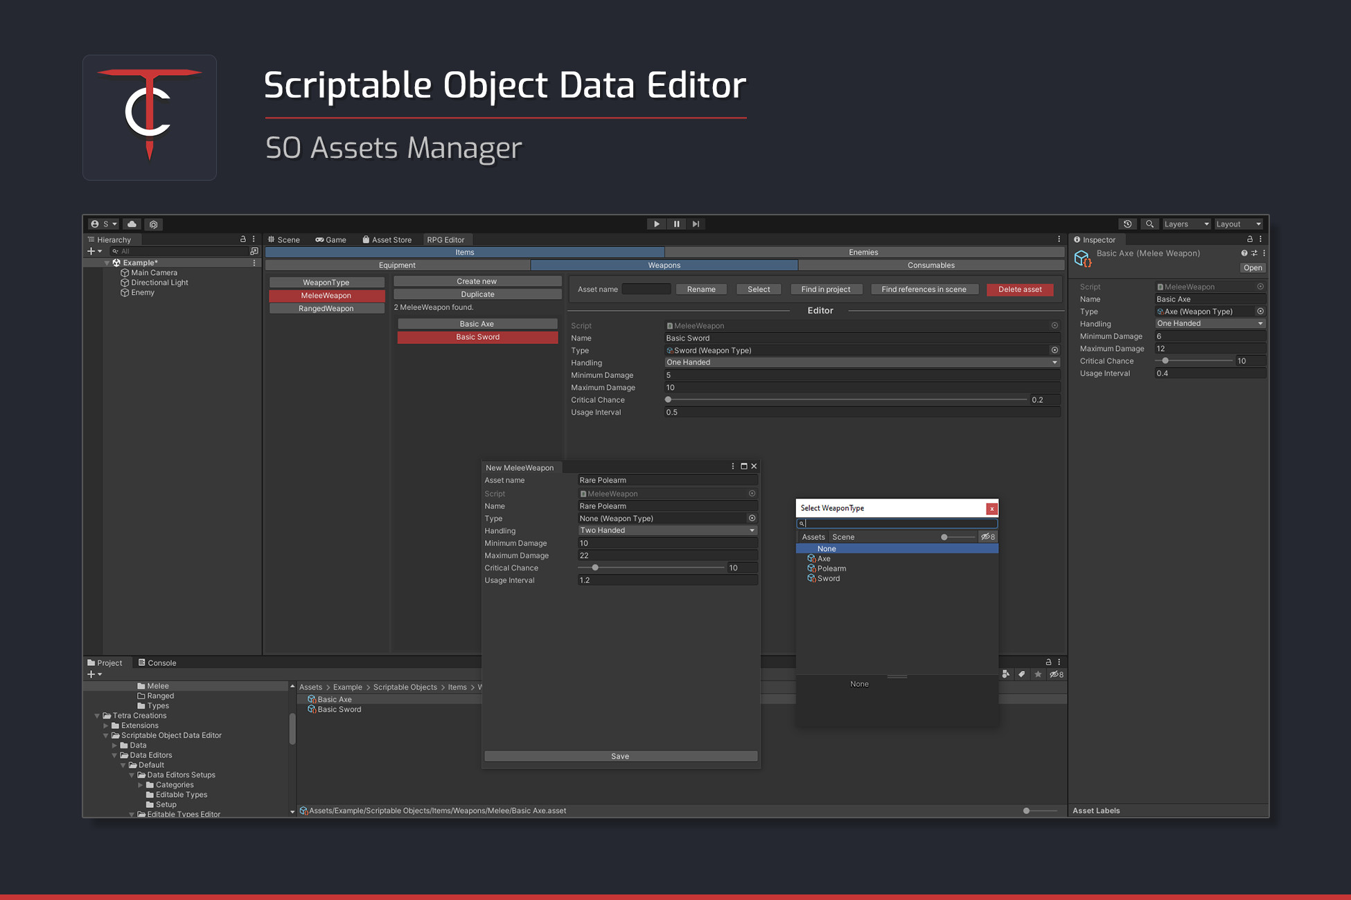Open the undo history icon
This screenshot has height=900, width=1351.
[1128, 224]
